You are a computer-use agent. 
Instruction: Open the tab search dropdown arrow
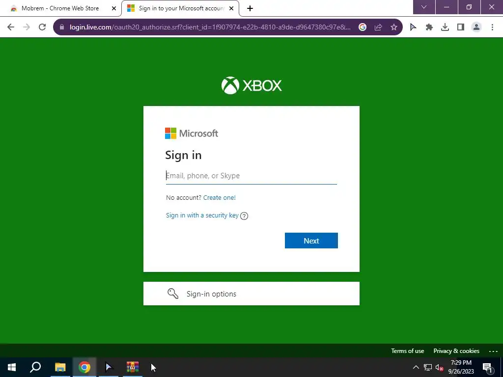[x=424, y=7]
